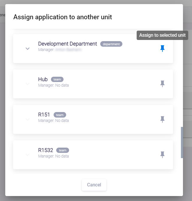Click the team badge next to Hub
192x201 pixels.
(x=57, y=79)
